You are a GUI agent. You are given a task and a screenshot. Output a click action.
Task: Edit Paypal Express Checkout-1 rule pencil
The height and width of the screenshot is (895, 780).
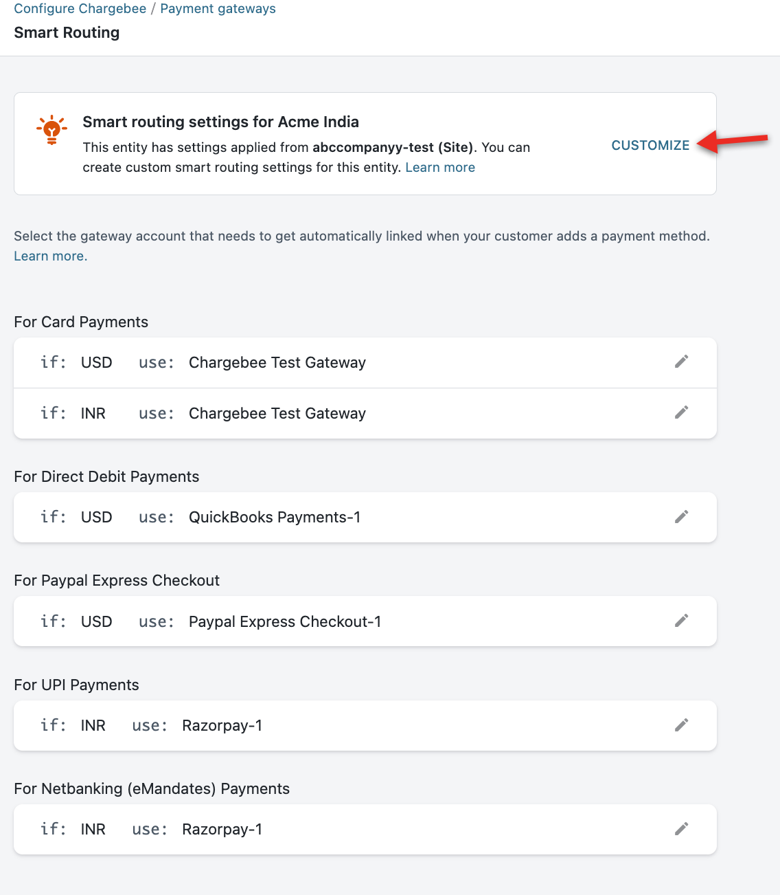click(681, 621)
